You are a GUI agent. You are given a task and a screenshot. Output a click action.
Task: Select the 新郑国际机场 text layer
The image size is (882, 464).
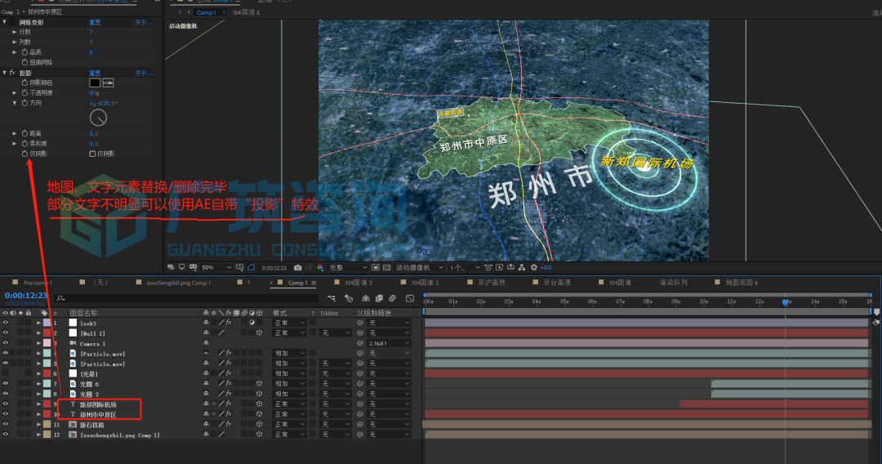tap(99, 404)
